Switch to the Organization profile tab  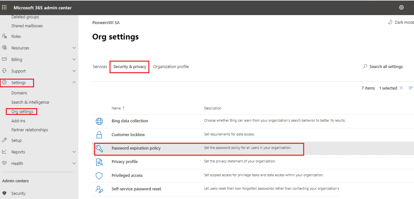(x=171, y=67)
